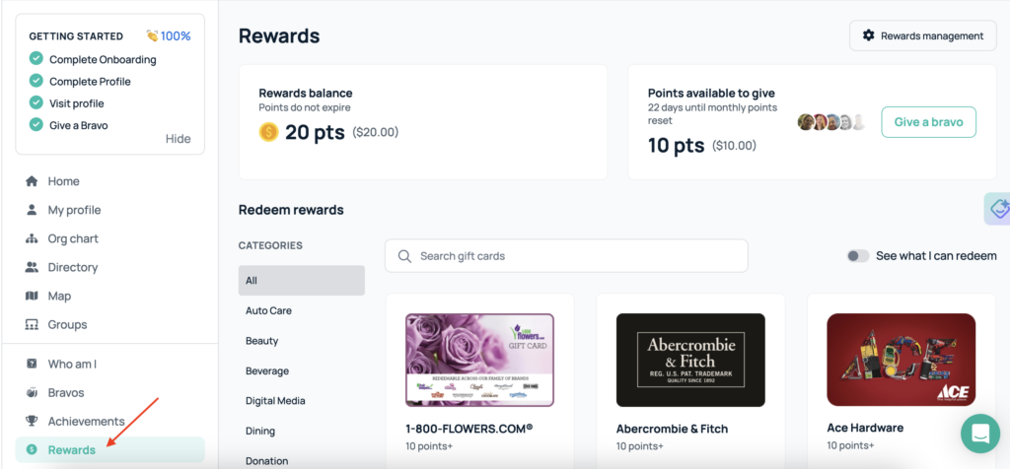Hide the Getting Started panel
The height and width of the screenshot is (469, 1010).
178,139
